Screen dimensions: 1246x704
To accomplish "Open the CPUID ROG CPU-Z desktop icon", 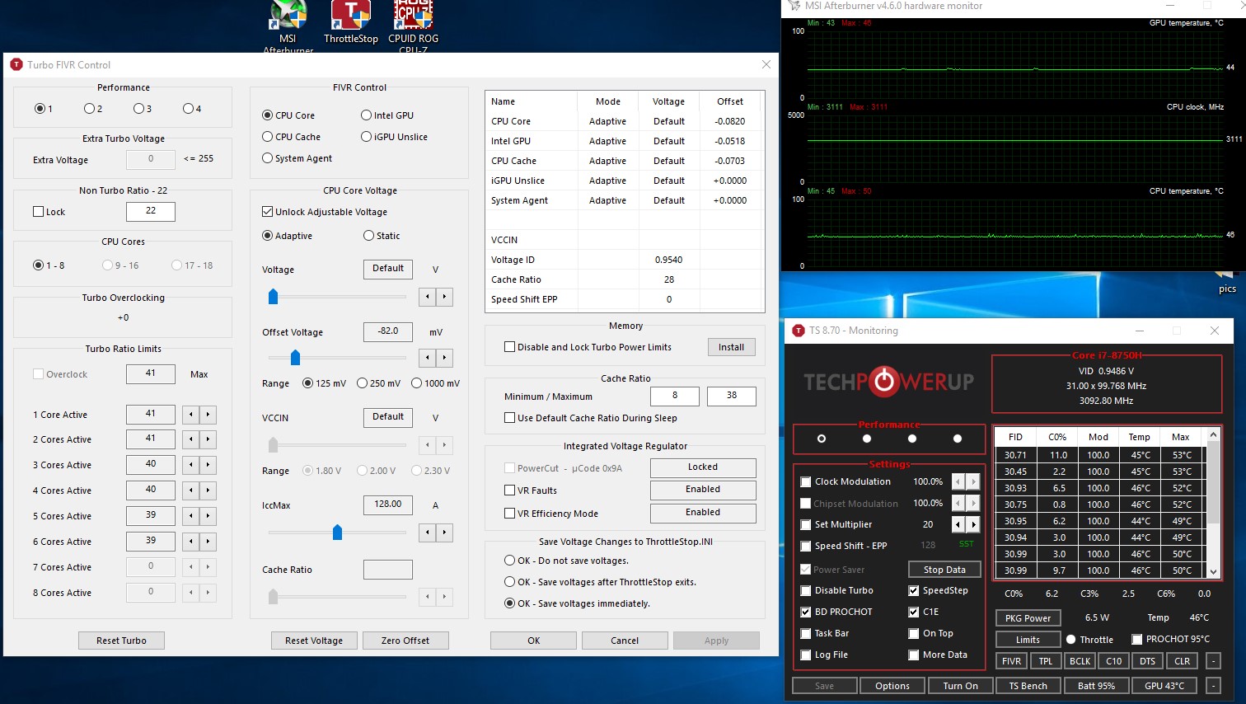I will coord(414,26).
